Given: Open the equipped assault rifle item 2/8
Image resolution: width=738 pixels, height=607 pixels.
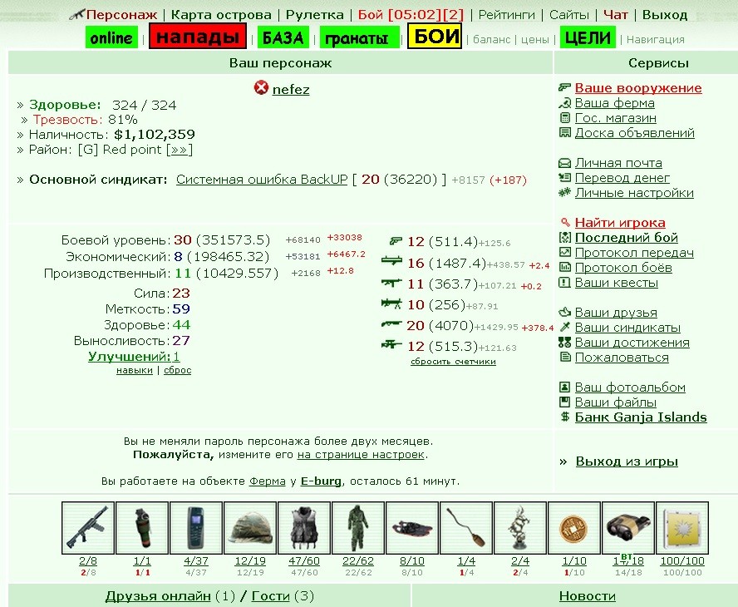Looking at the screenshot, I should [88, 527].
